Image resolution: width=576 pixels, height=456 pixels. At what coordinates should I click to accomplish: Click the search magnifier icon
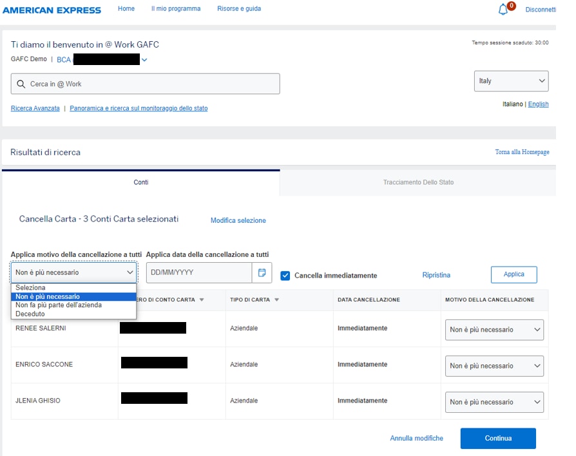(21, 84)
